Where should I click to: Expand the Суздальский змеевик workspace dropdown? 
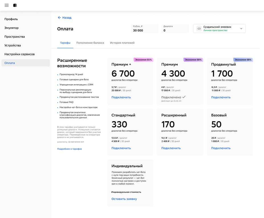click(x=241, y=28)
